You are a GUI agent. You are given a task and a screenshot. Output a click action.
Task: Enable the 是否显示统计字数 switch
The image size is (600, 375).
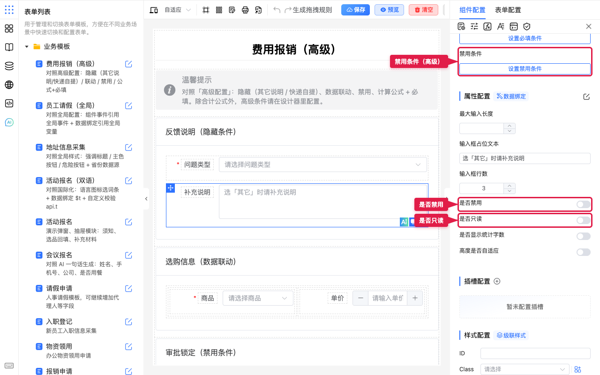pos(584,236)
